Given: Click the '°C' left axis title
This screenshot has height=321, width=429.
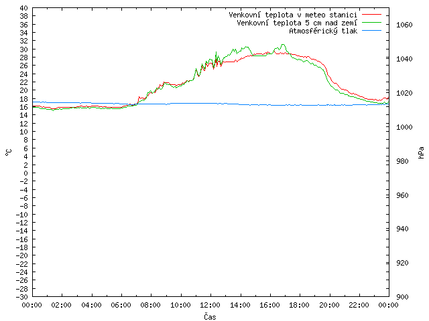Looking at the screenshot, I should tap(9, 152).
